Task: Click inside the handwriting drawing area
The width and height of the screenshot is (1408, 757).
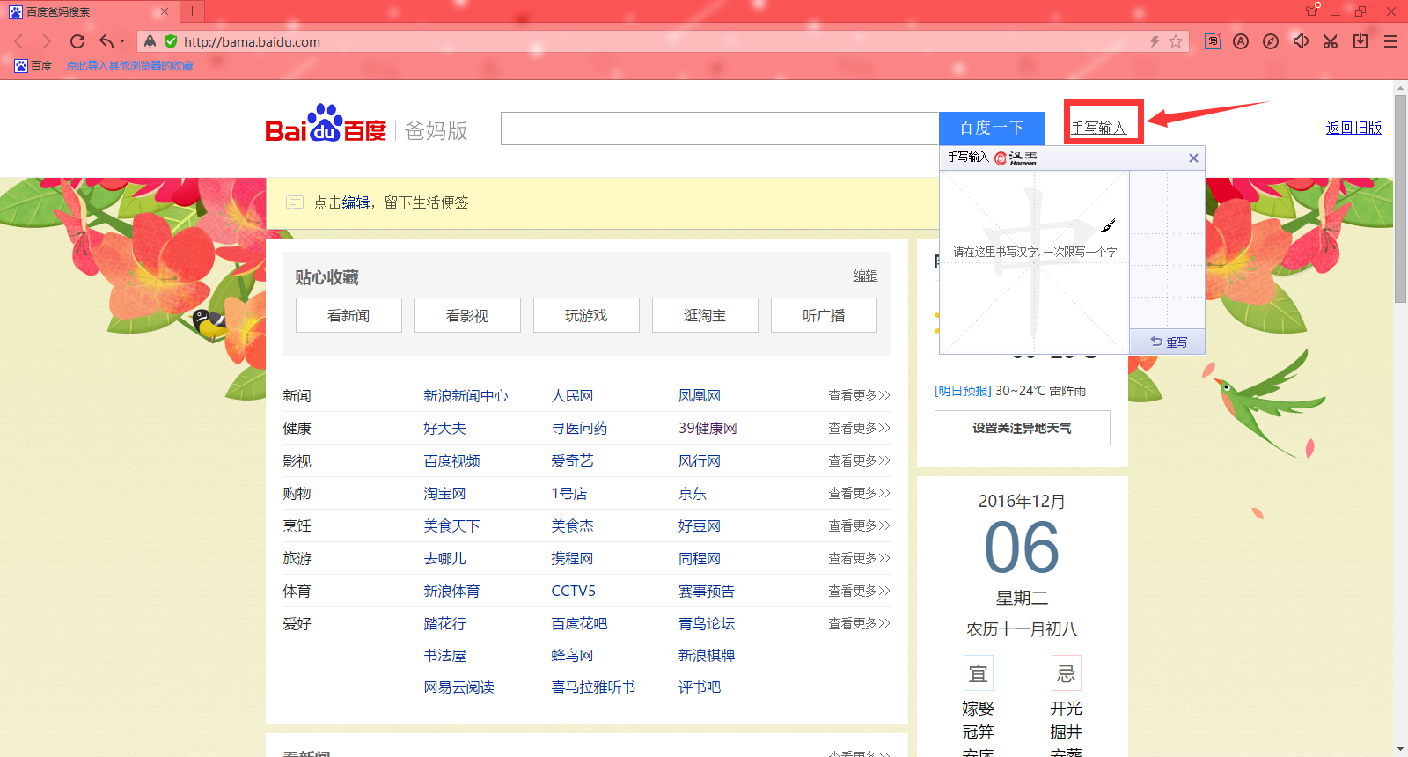Action: click(x=1035, y=262)
